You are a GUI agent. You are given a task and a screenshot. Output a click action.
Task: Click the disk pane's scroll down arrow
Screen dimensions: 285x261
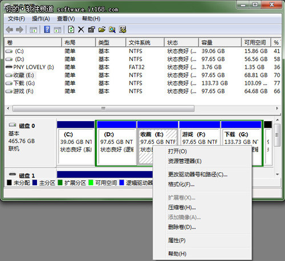point(278,174)
